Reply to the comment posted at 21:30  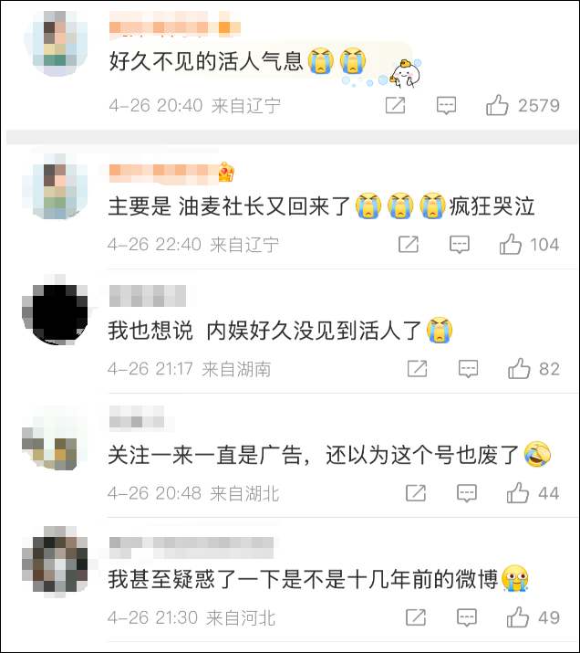point(467,617)
